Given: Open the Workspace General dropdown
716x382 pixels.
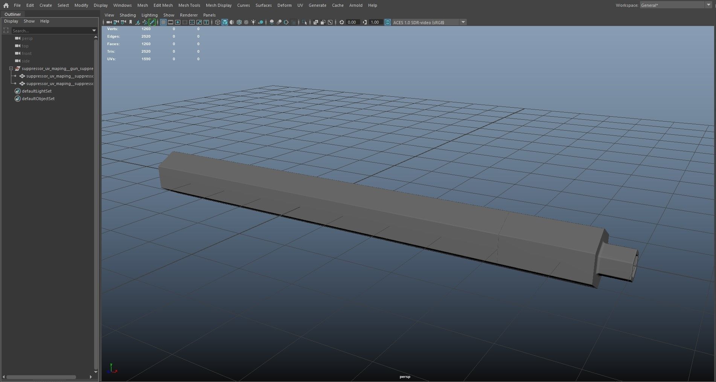Looking at the screenshot, I should tap(676, 5).
